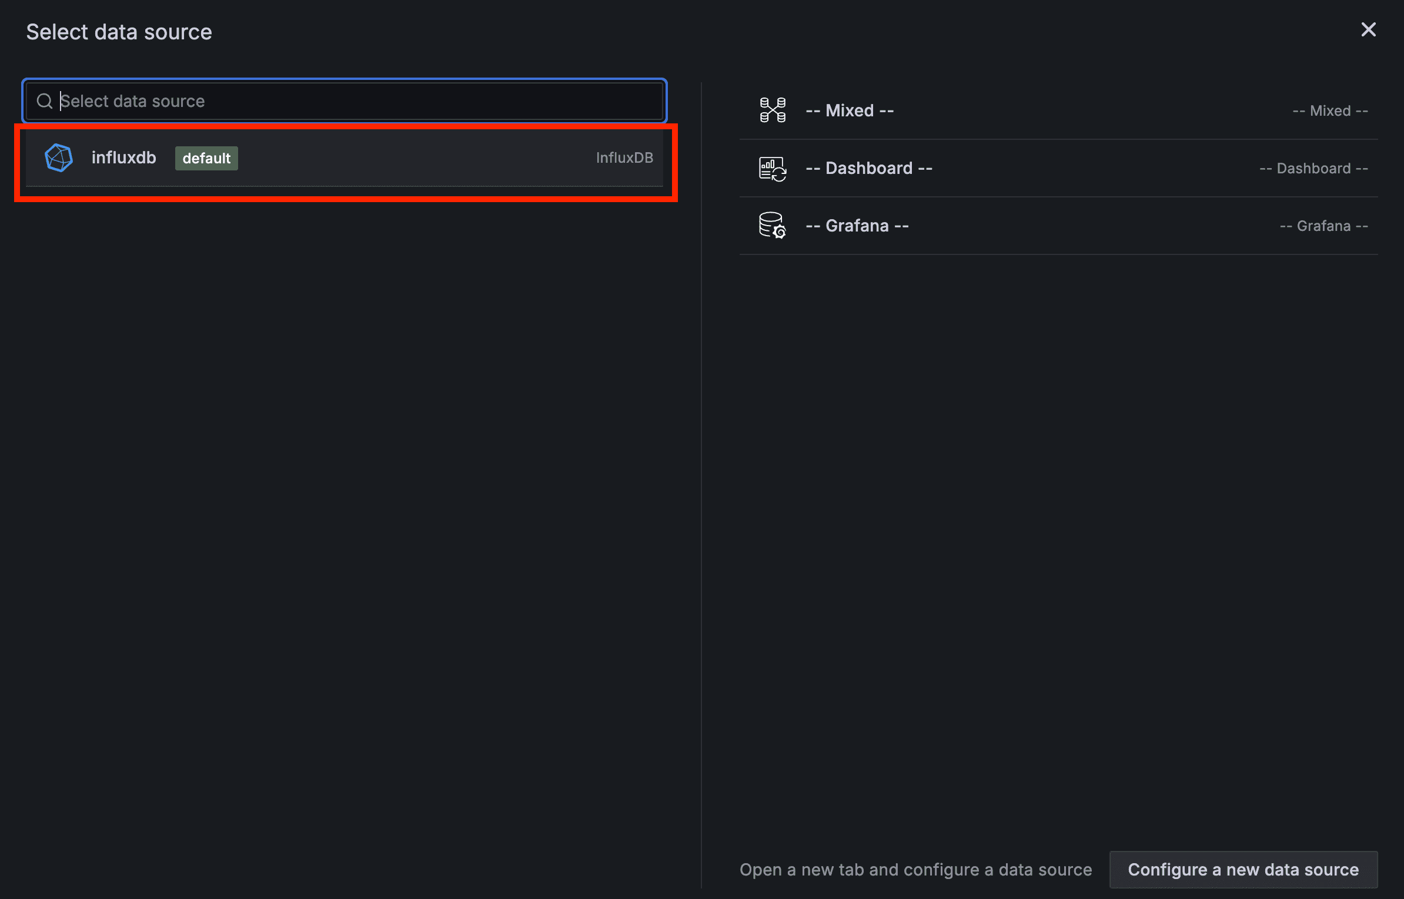Click the Mixed data source icon

point(773,110)
